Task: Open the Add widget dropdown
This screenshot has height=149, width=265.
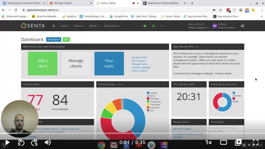Action: [x=53, y=40]
